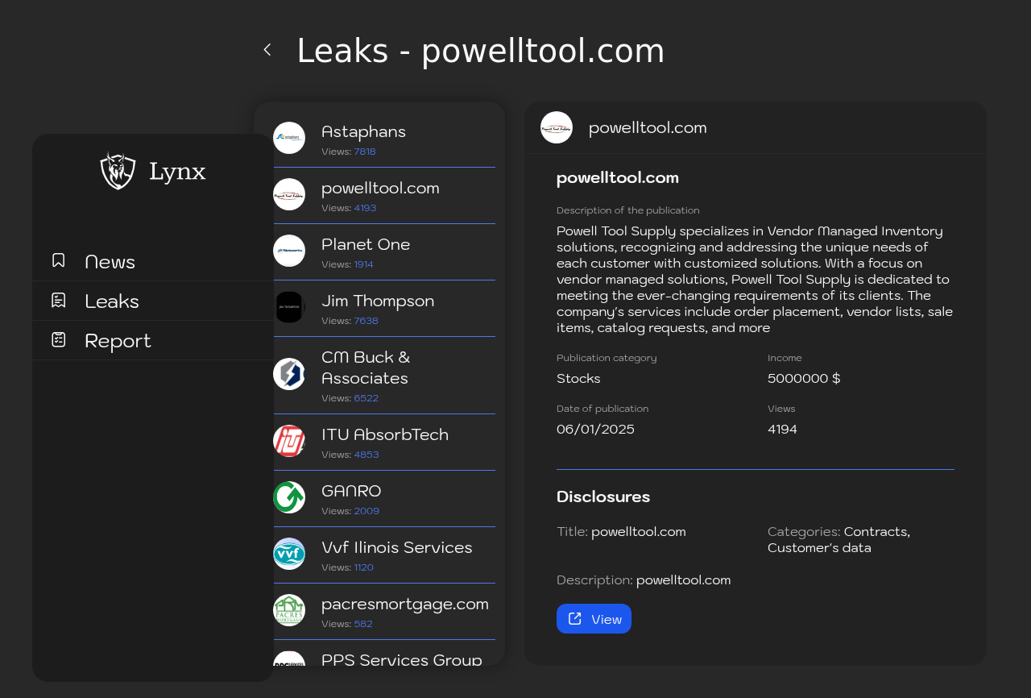
Task: Click the income value 5000000 $
Action: pyautogui.click(x=804, y=378)
